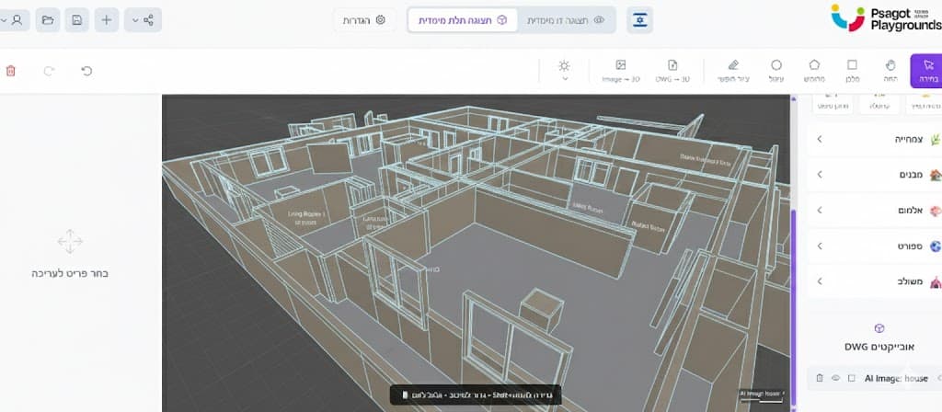Click the Israel flag language button

[x=640, y=20]
